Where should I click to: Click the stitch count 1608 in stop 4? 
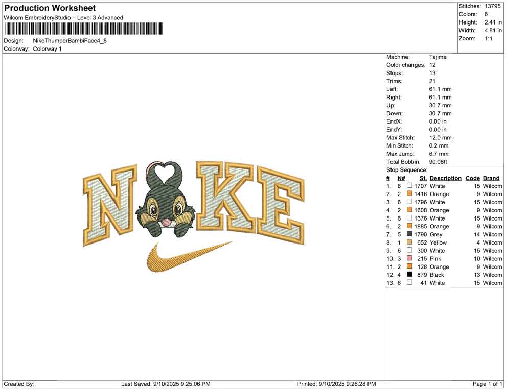click(x=421, y=210)
